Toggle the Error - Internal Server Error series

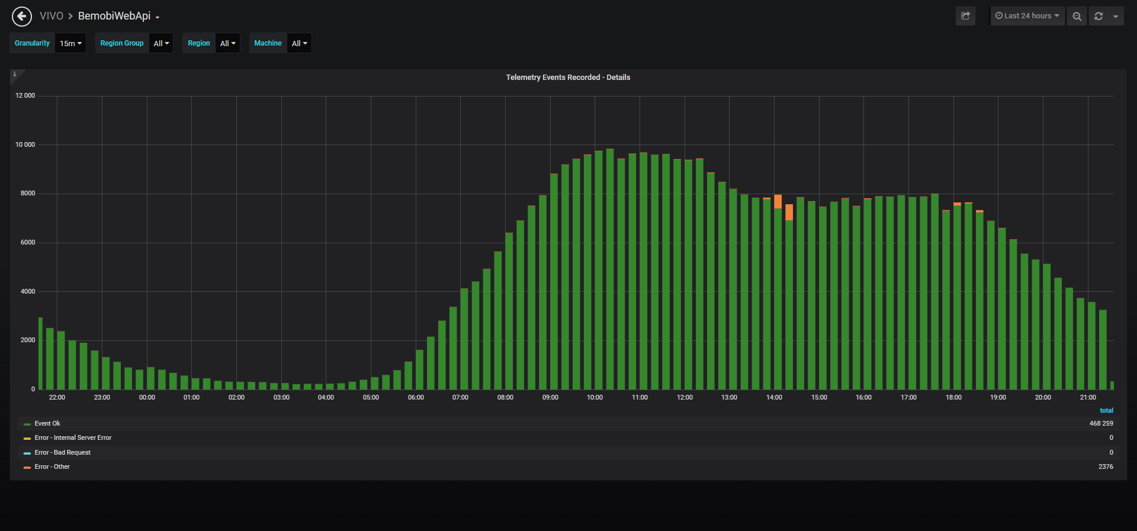point(73,437)
